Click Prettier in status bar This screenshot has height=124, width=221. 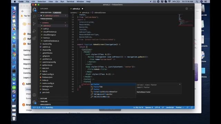(x=180, y=107)
